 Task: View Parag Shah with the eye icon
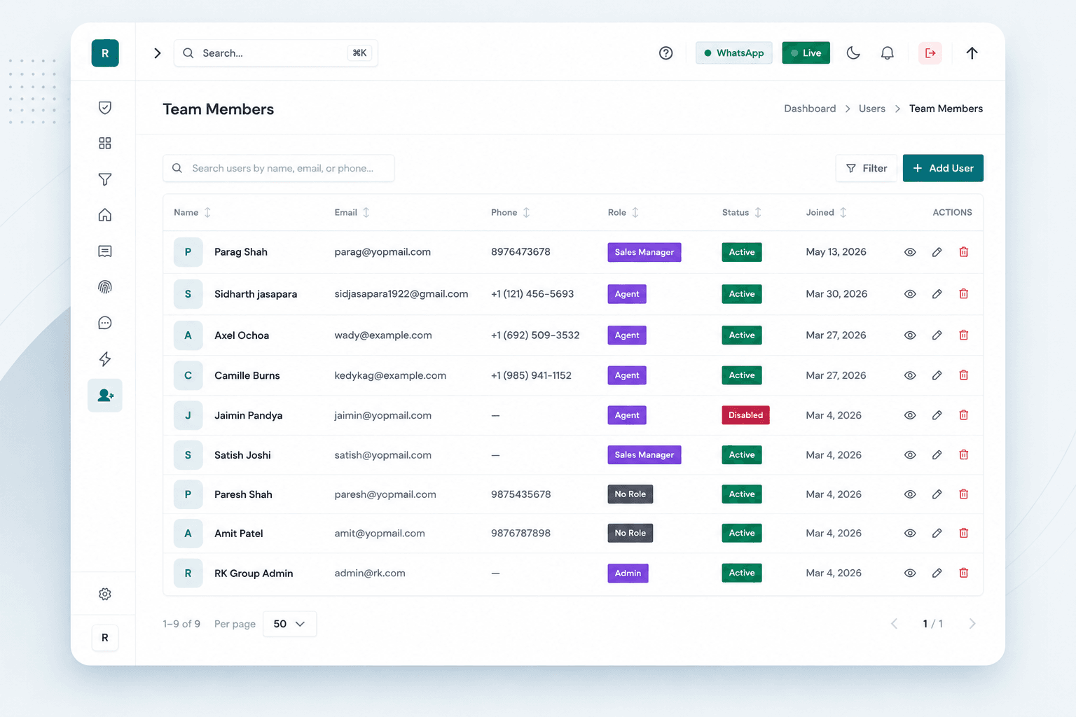pyautogui.click(x=910, y=252)
